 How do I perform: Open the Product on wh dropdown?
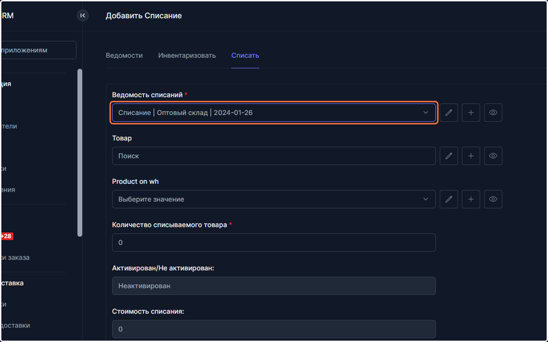point(274,199)
